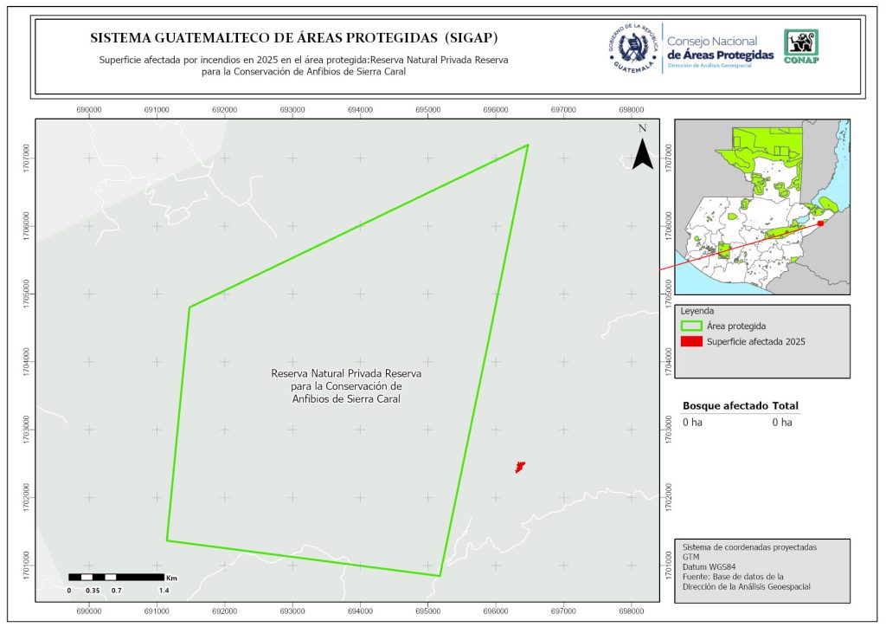Click the red location marker on the inset map

pyautogui.click(x=820, y=223)
